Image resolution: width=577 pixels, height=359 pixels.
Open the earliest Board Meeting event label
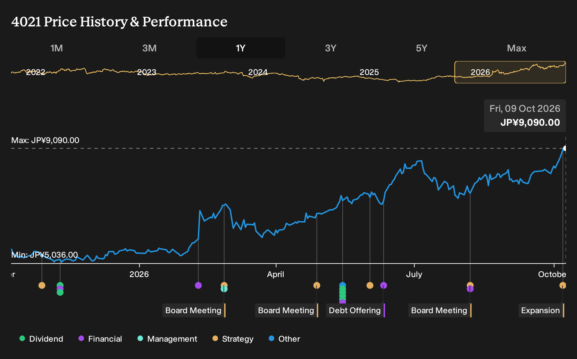(x=194, y=310)
